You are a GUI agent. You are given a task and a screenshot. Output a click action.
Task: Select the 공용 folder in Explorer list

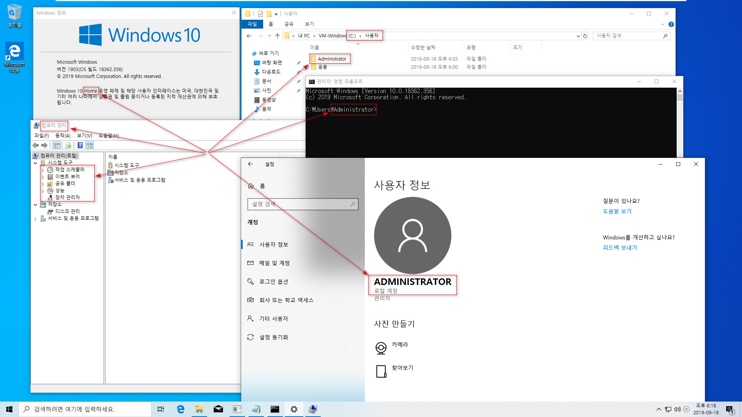click(322, 67)
